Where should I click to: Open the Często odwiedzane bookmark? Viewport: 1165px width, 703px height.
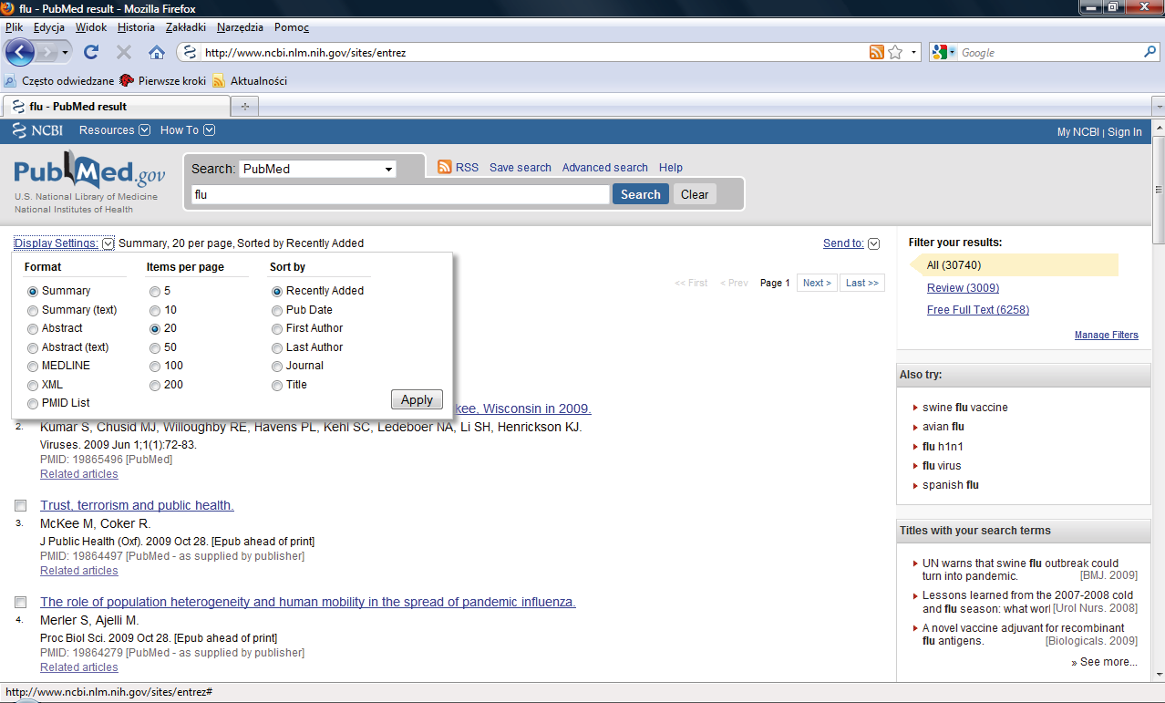59,80
